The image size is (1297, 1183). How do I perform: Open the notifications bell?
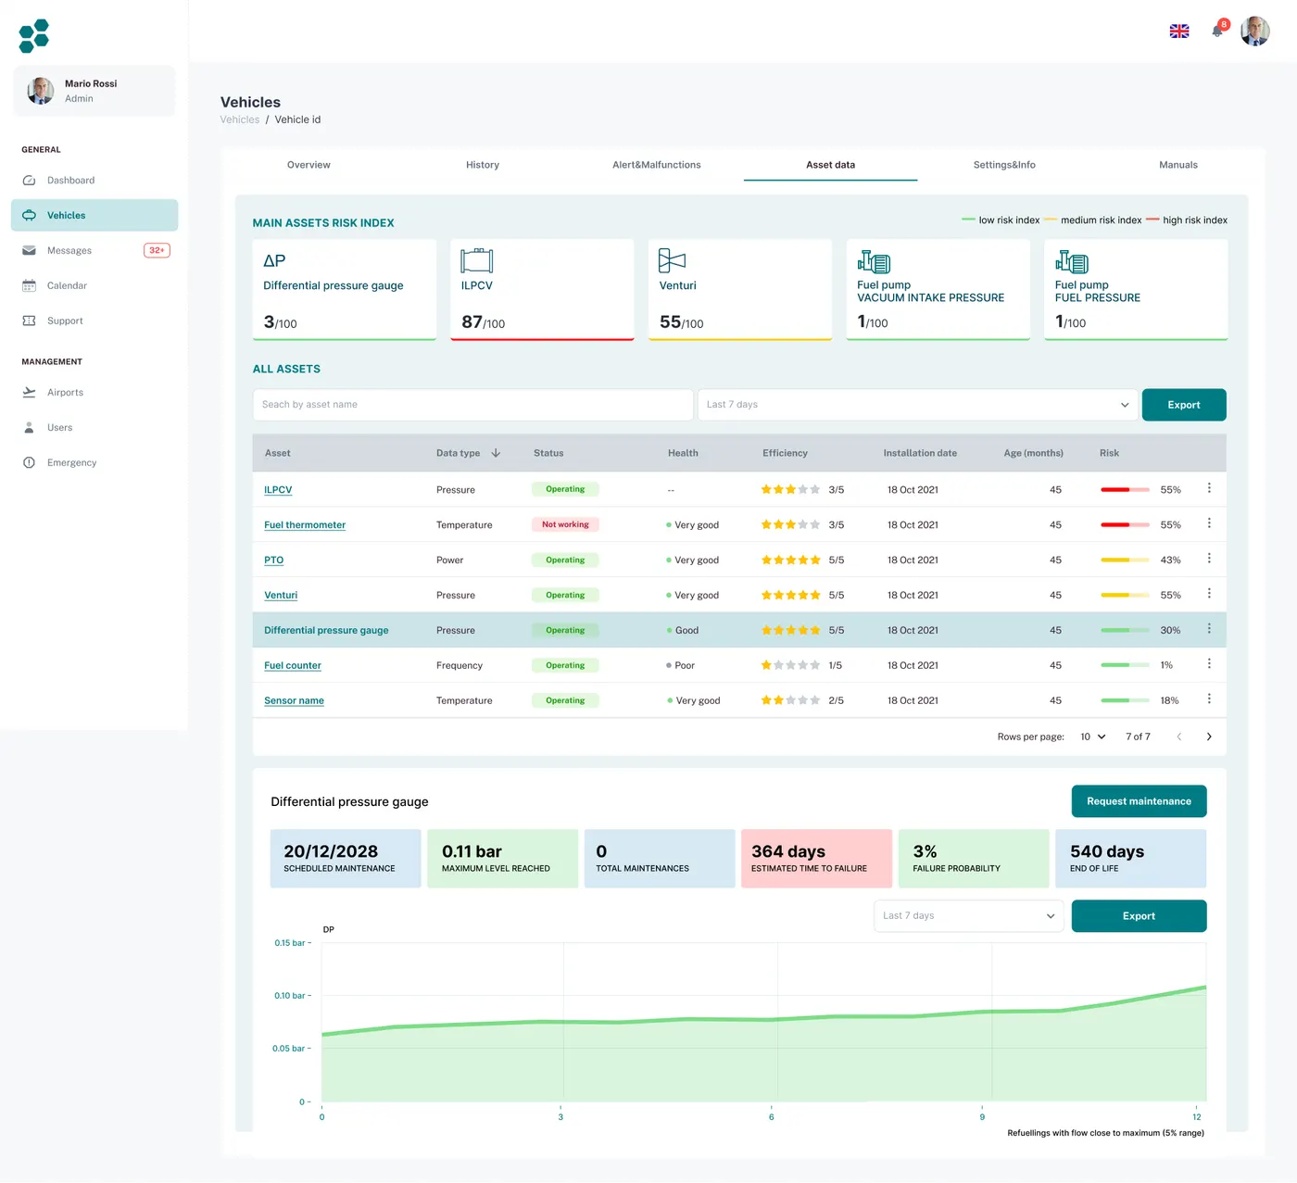point(1217,31)
